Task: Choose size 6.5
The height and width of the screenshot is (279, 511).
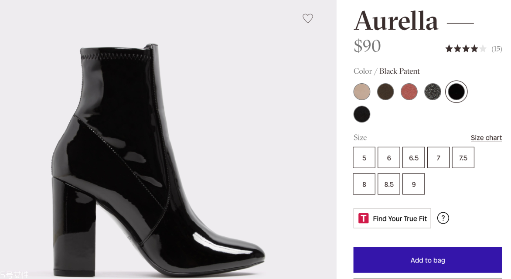Action: pyautogui.click(x=414, y=158)
